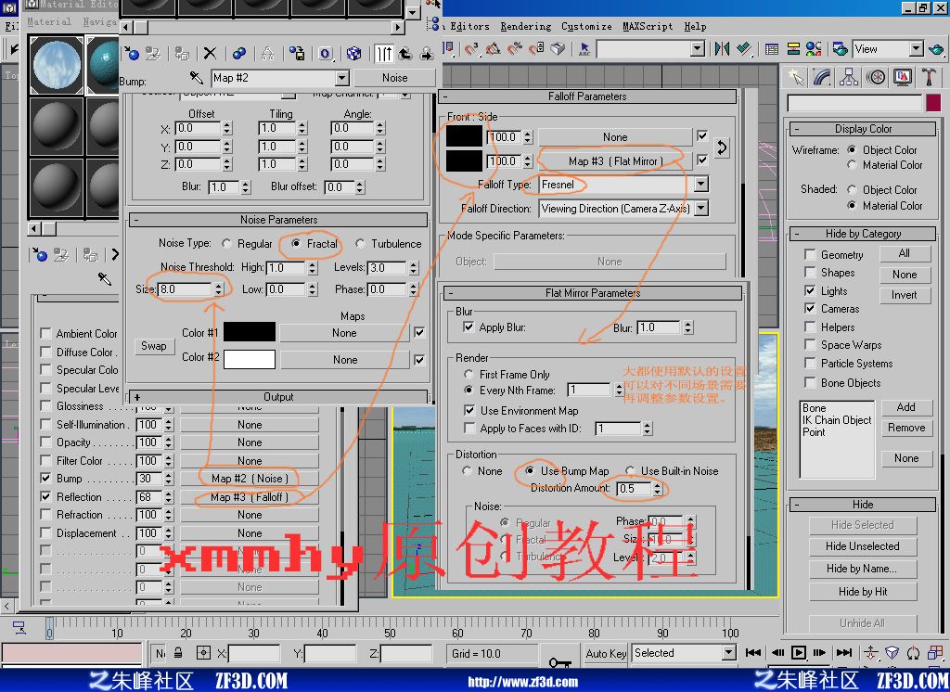950x692 pixels.
Task: Click Put Material to Scene icon
Action: click(x=152, y=53)
